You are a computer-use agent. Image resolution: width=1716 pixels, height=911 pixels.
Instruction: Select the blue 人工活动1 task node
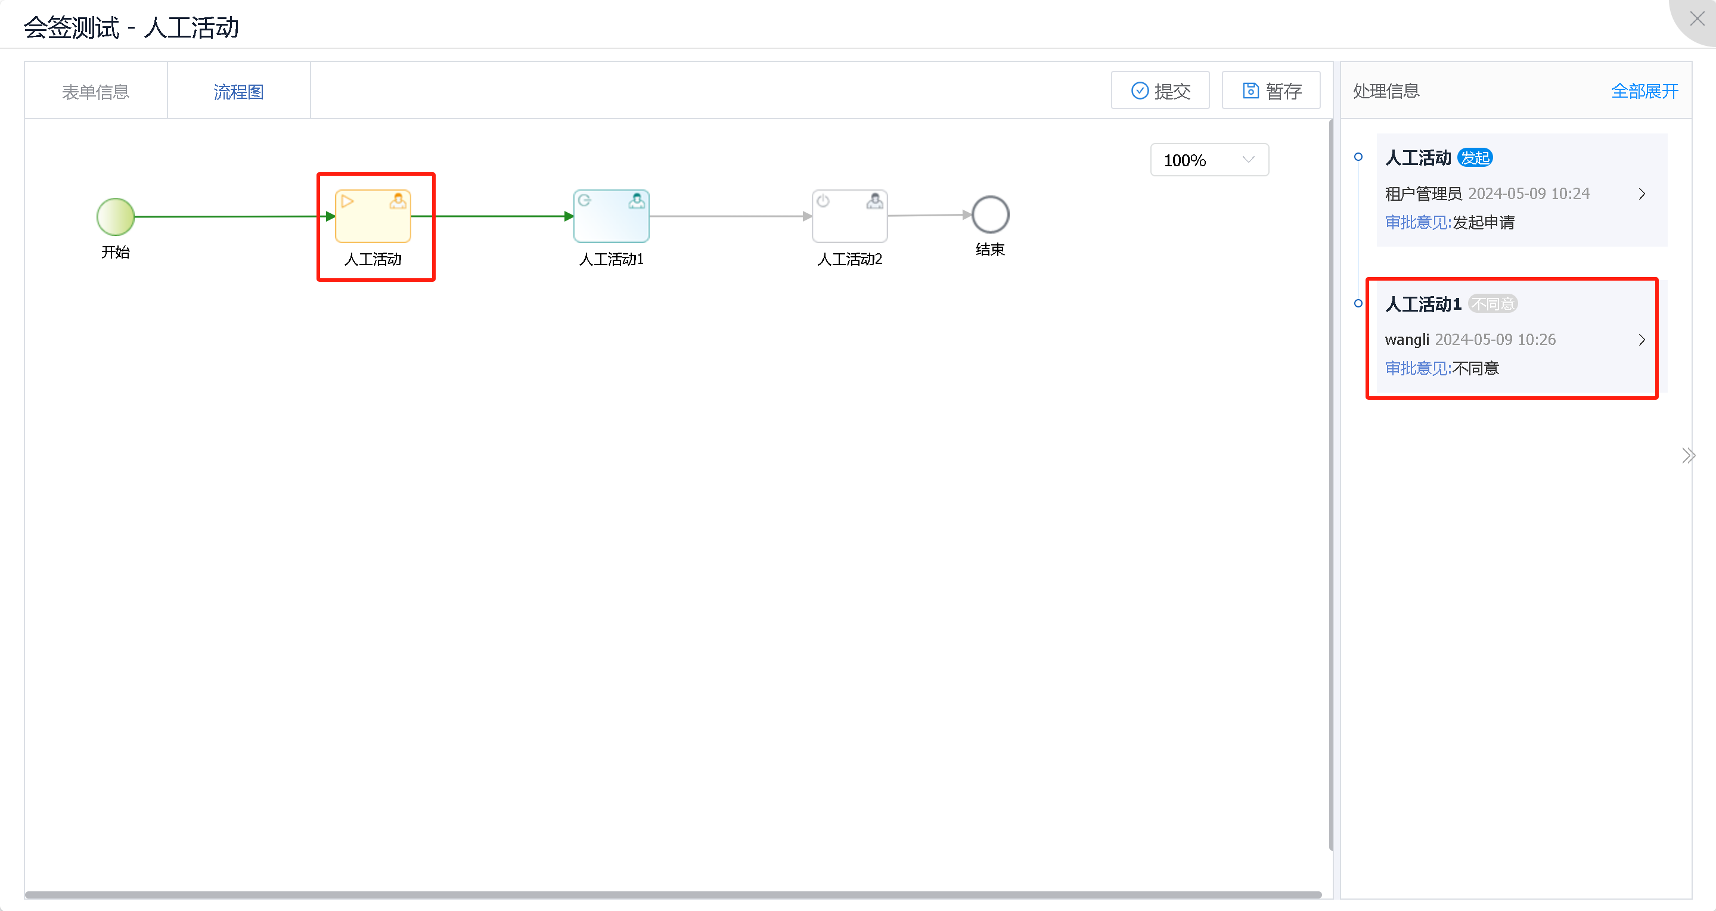[611, 217]
